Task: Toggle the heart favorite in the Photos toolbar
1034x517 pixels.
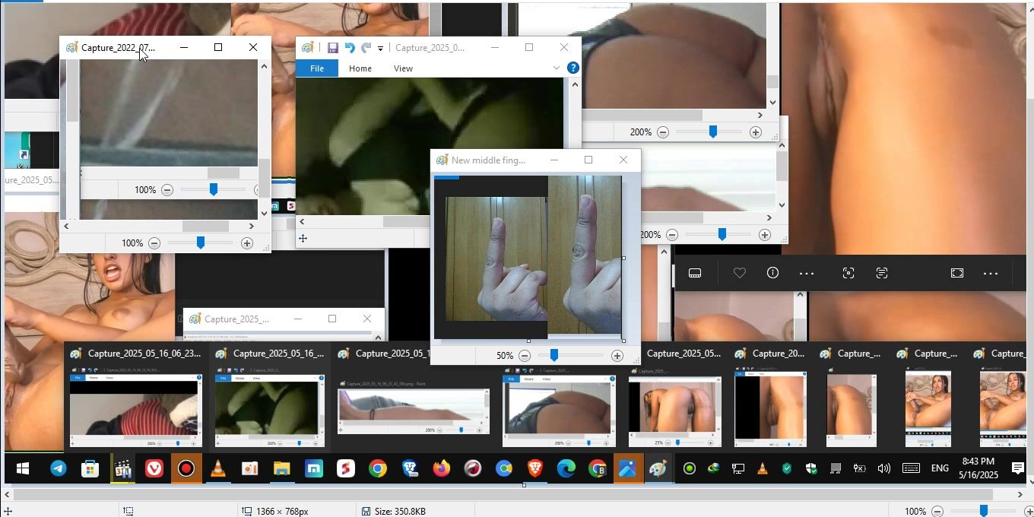Action: (x=739, y=273)
